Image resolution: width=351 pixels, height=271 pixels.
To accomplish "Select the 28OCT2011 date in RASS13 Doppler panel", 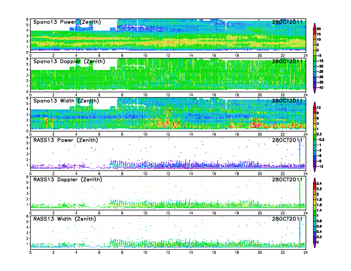I will coord(287,179).
